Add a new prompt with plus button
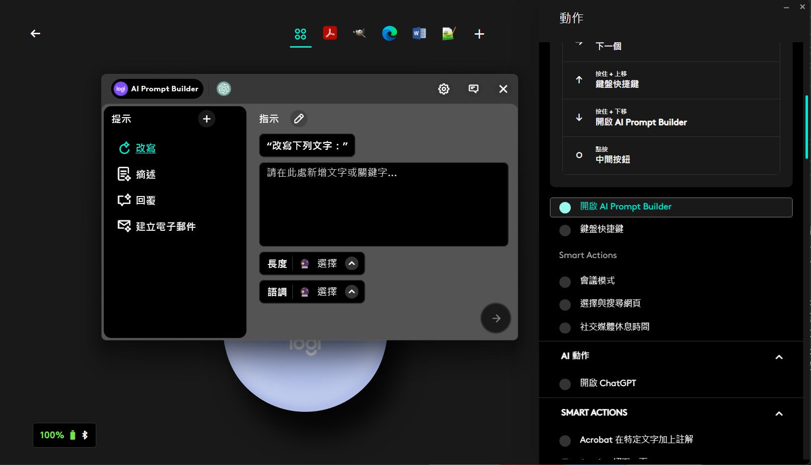The image size is (811, 465). [206, 119]
